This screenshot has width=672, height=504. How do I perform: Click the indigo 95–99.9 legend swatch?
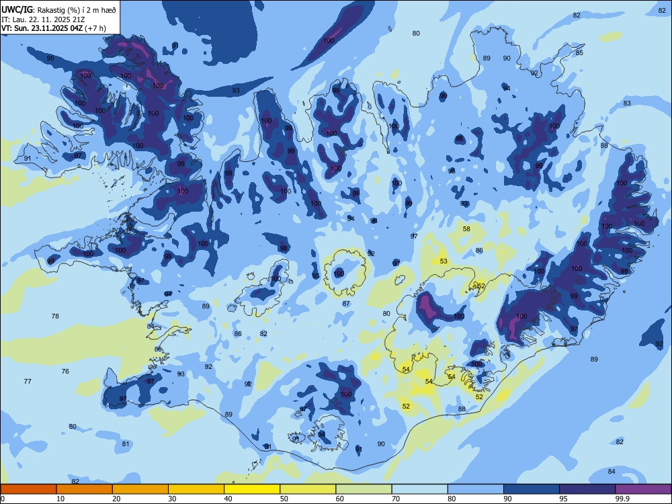[x=587, y=489]
